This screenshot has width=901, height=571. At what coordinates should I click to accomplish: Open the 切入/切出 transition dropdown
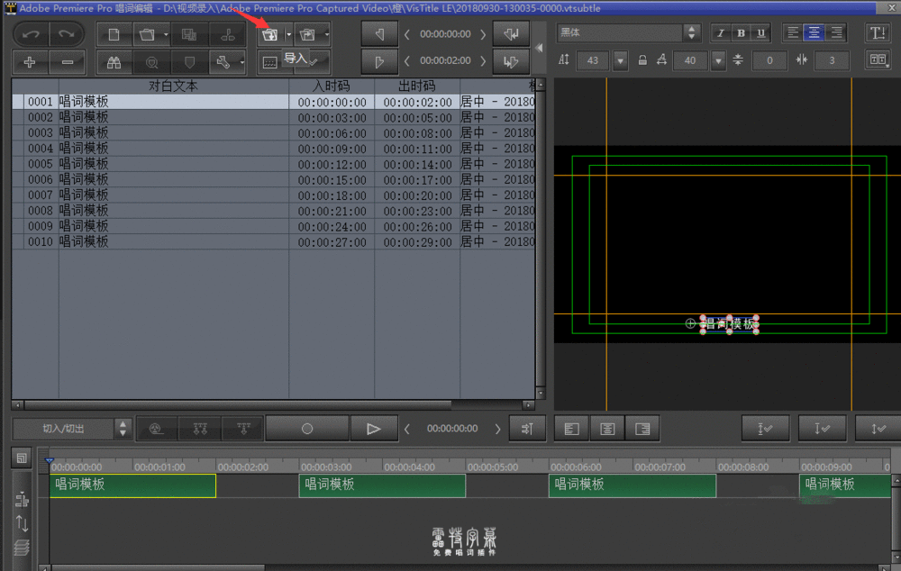(72, 429)
